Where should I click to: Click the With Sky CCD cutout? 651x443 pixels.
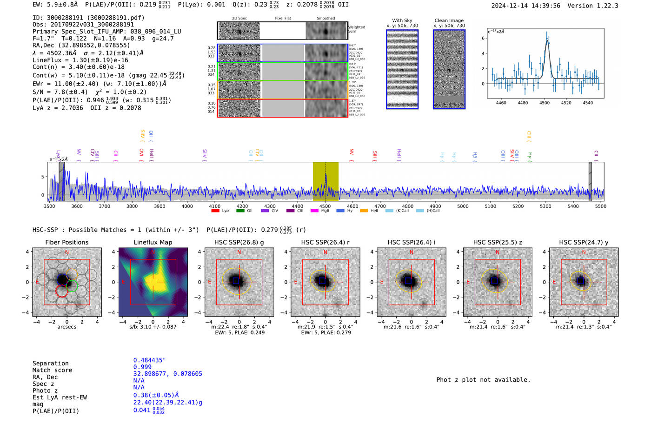[x=402, y=69]
